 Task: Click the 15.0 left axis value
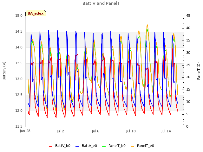(x=19, y=16)
